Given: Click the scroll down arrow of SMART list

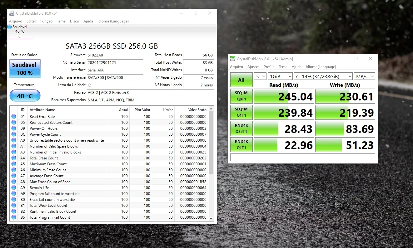Looking at the screenshot, I should 211,218.
